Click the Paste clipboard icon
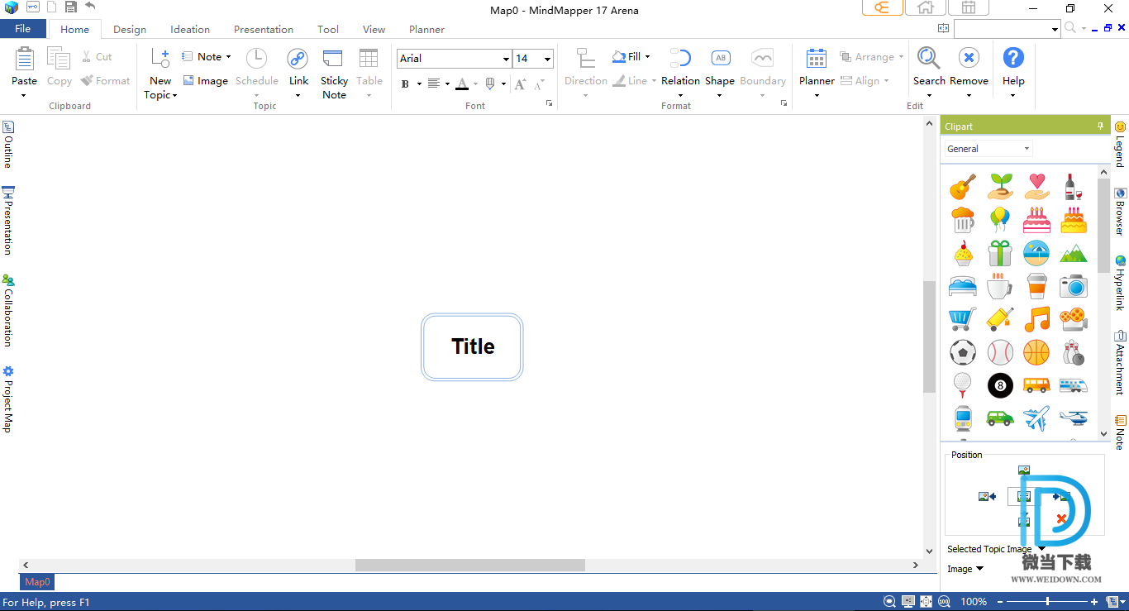The image size is (1129, 611). click(x=24, y=59)
